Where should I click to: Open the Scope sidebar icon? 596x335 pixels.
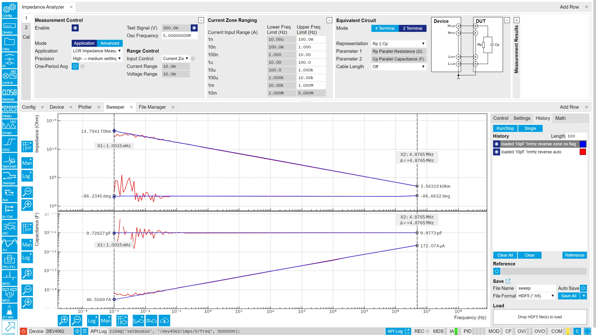(9, 127)
